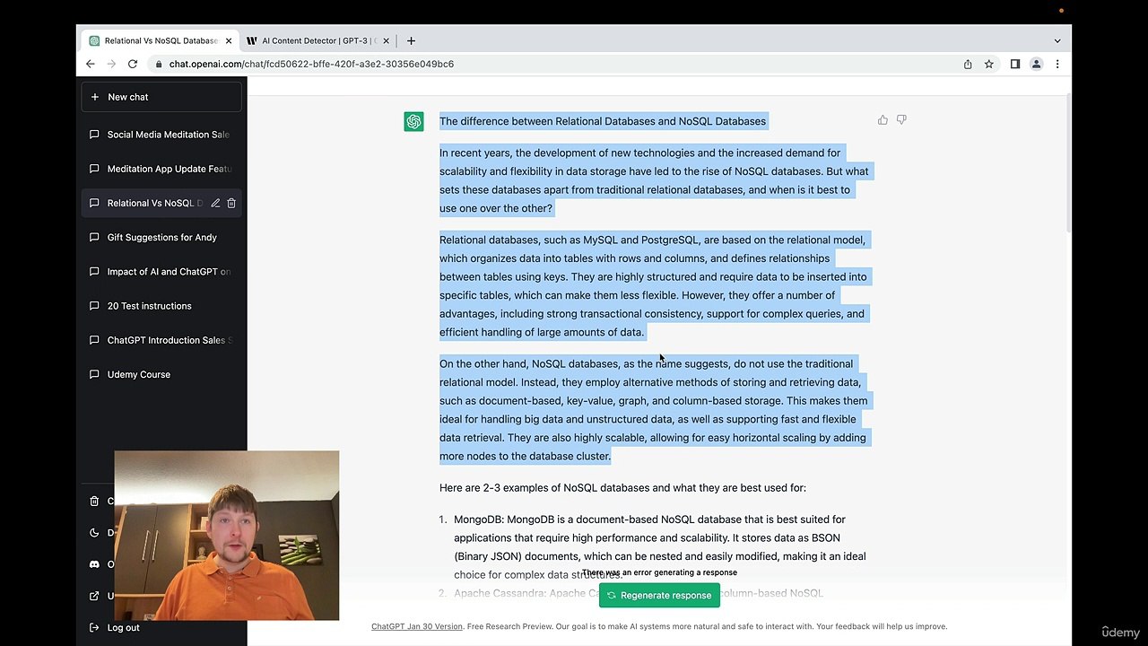
Task: Open Gift Suggestions for Andy chat
Action: 161,238
